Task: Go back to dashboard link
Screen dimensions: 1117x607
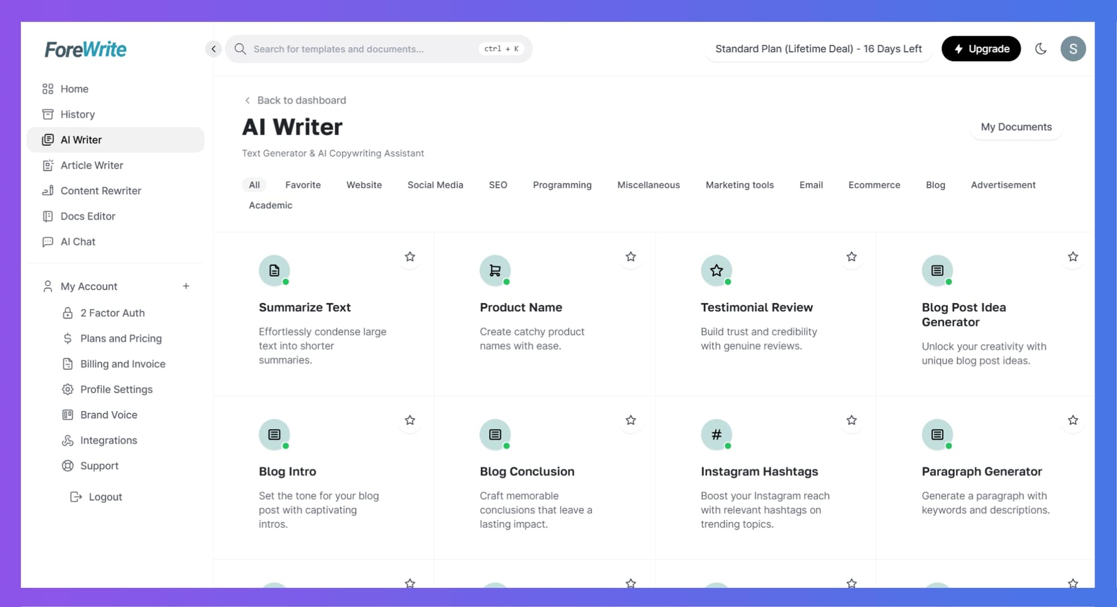Action: 295,100
